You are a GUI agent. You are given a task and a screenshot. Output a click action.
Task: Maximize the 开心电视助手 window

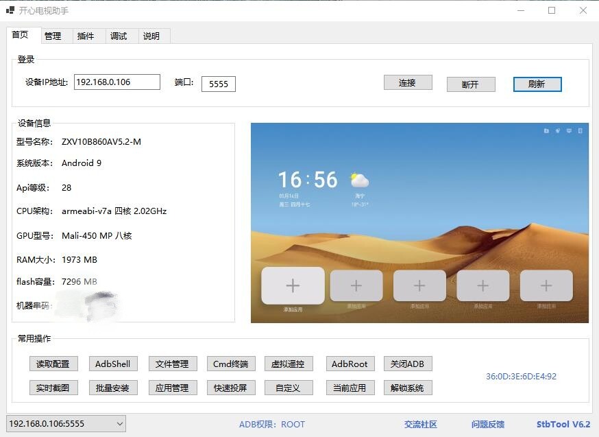point(552,10)
